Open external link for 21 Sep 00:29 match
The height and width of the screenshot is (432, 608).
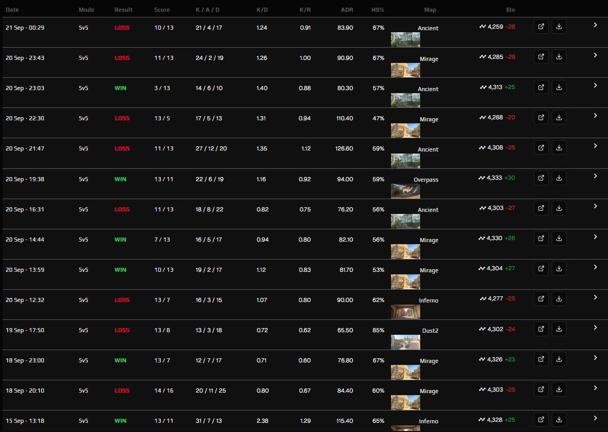[541, 27]
